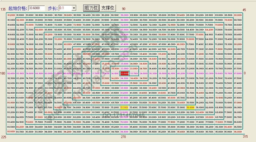This screenshot has width=256, height=142.
Task: Click the red cell 86.4000 near bottom-right
Action: 228,127
